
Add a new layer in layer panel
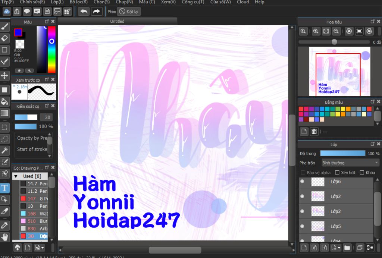point(304,248)
